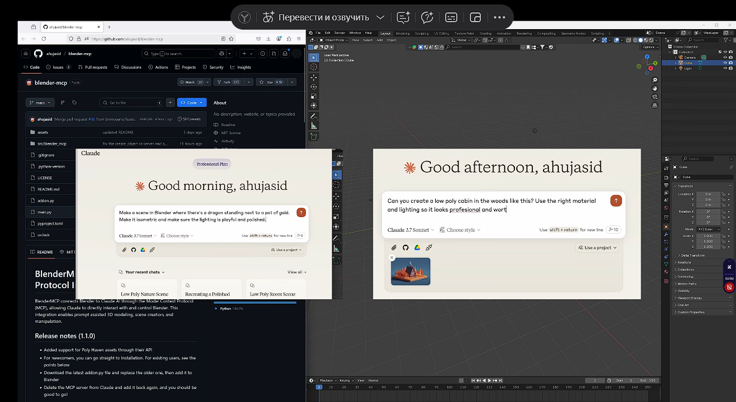This screenshot has width=736, height=402.
Task: Open the Tool properties tab icon
Action: click(x=666, y=168)
